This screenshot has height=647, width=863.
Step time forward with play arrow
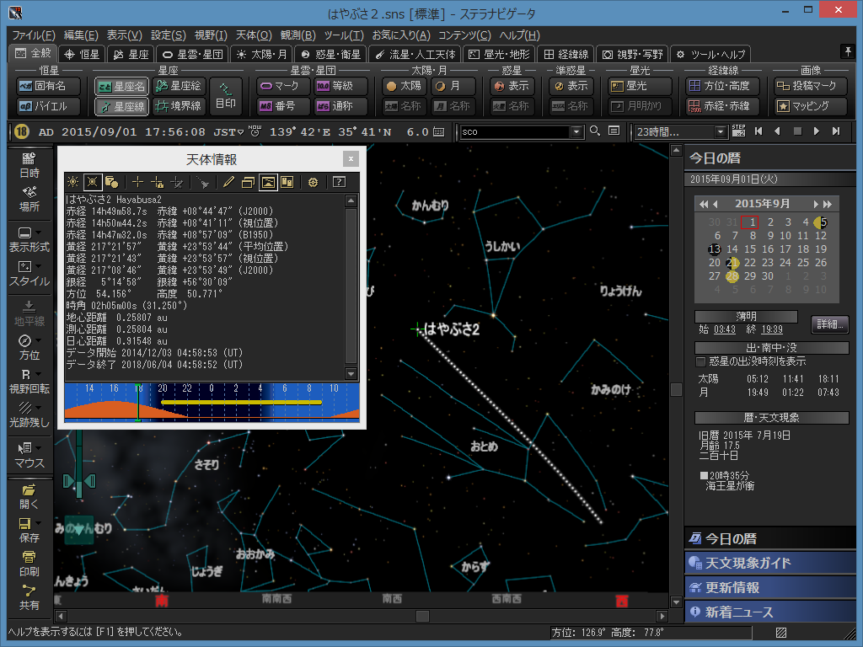click(817, 131)
